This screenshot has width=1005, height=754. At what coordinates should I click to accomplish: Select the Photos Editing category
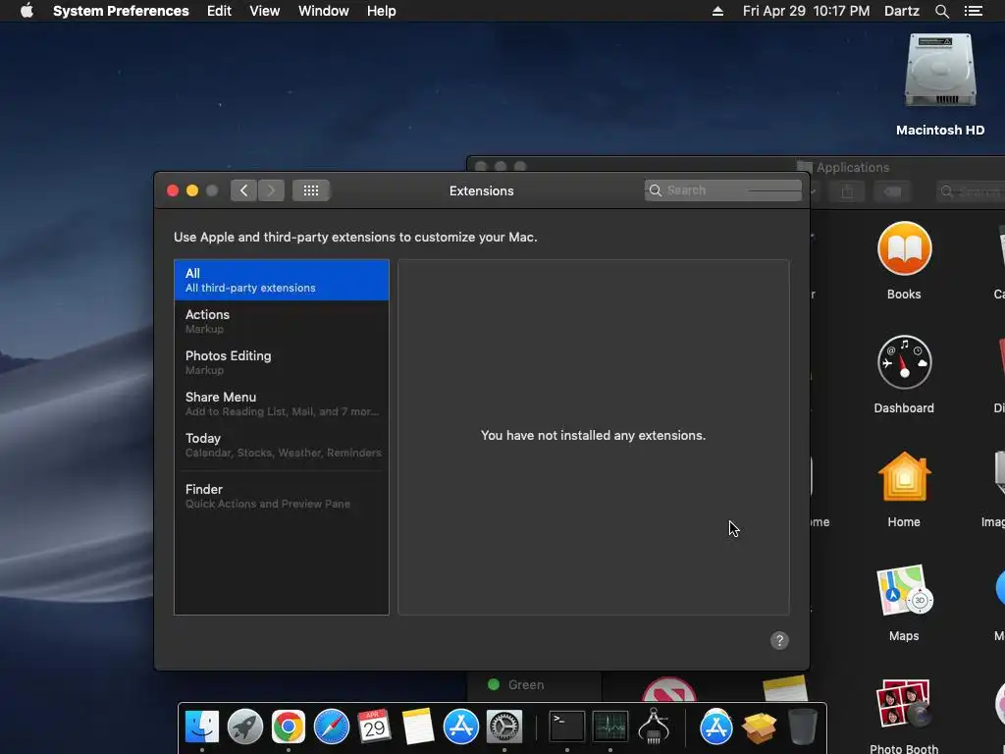(282, 362)
